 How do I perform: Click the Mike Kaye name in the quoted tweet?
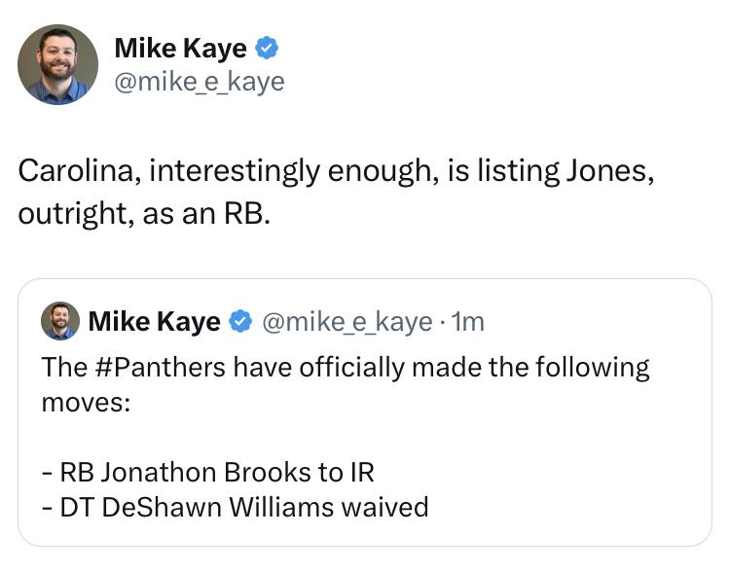coord(154,321)
